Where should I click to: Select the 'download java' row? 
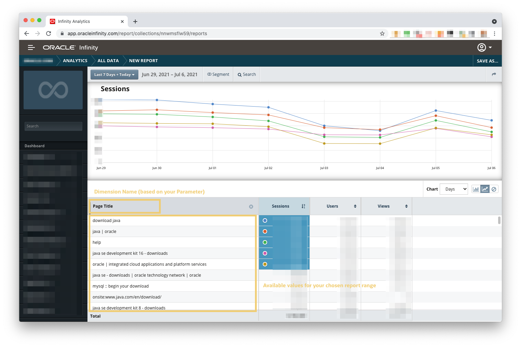173,221
